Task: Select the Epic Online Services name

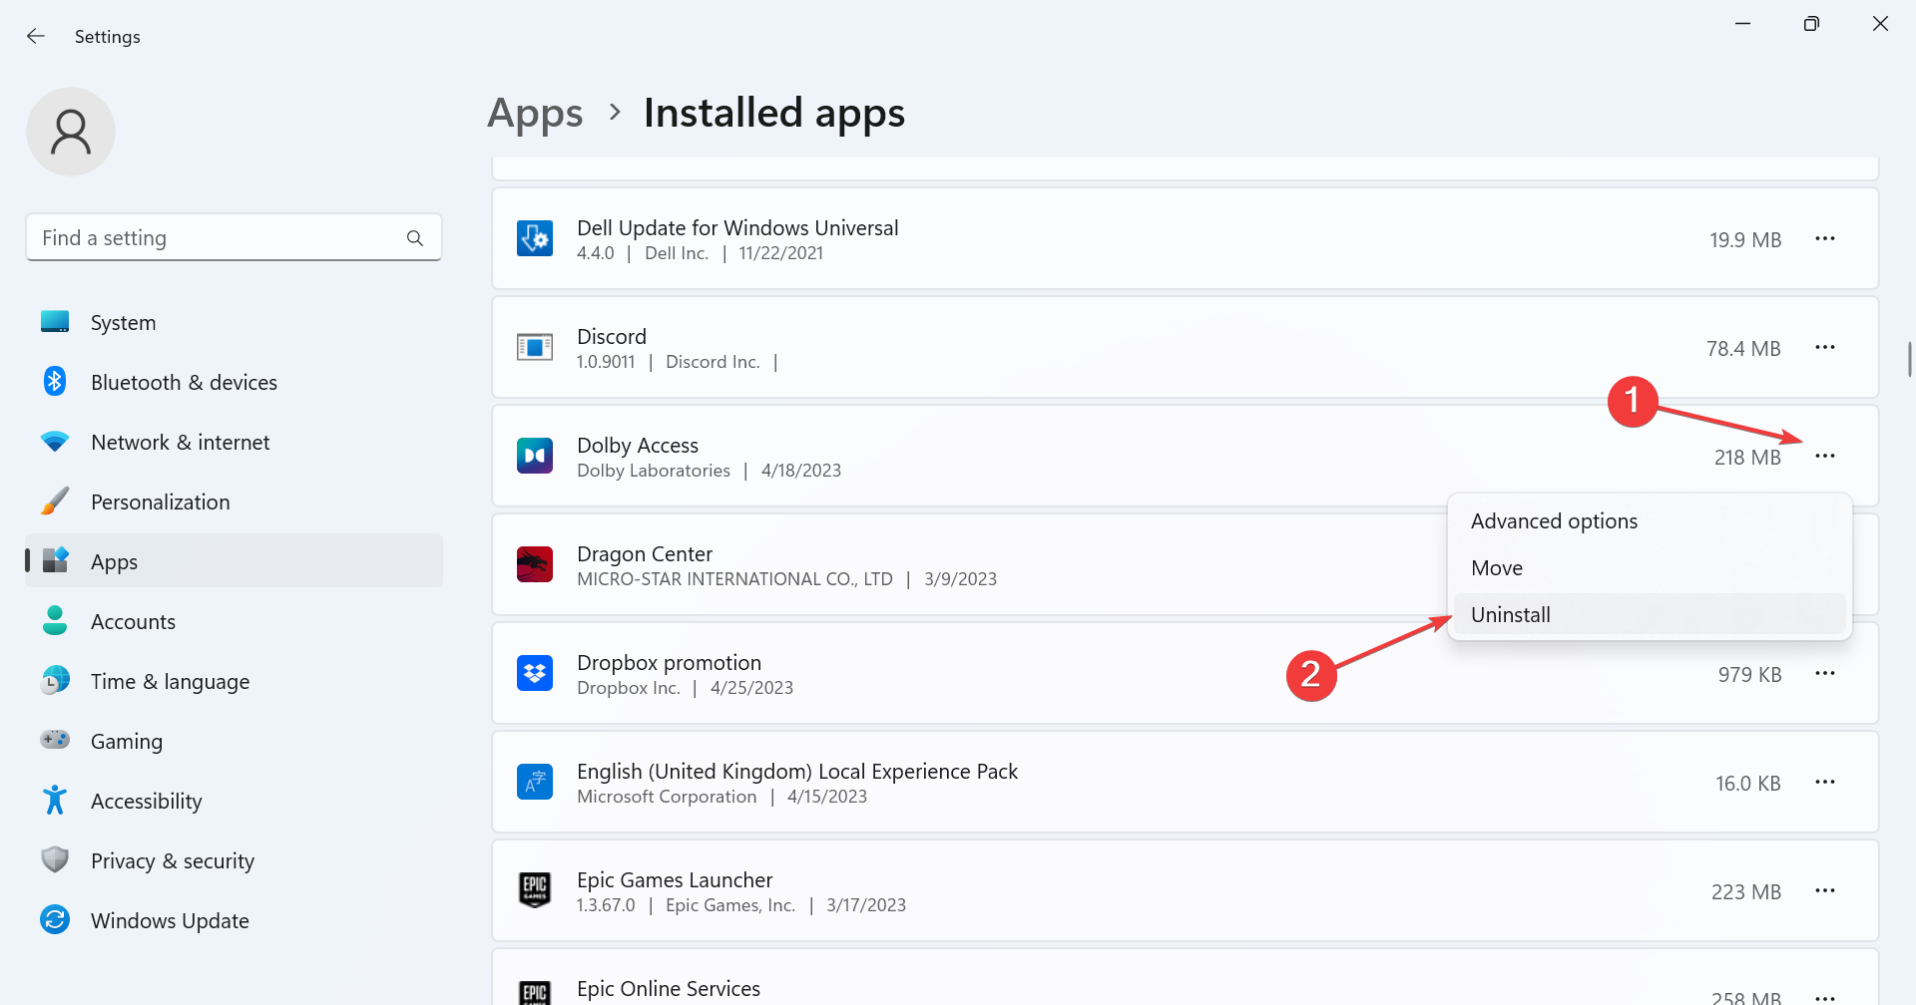Action: pyautogui.click(x=669, y=989)
